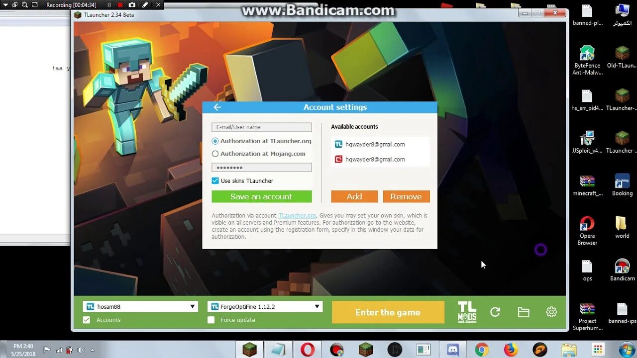Open Firefox from the taskbar
Screen dimensions: 637x358
click(511, 350)
